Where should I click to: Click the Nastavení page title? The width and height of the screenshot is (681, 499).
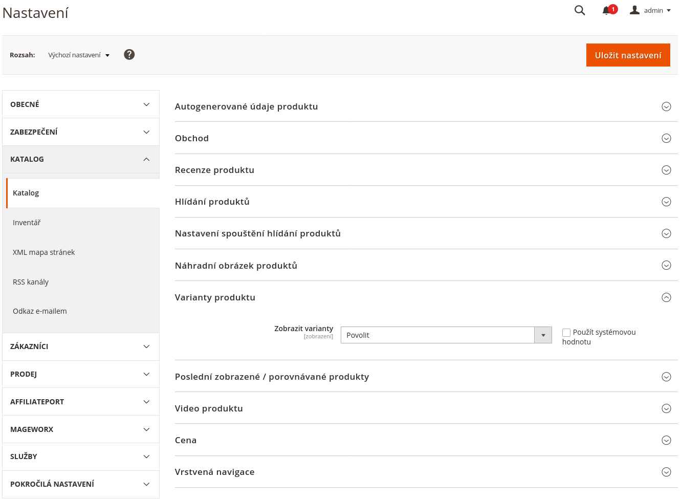35,13
